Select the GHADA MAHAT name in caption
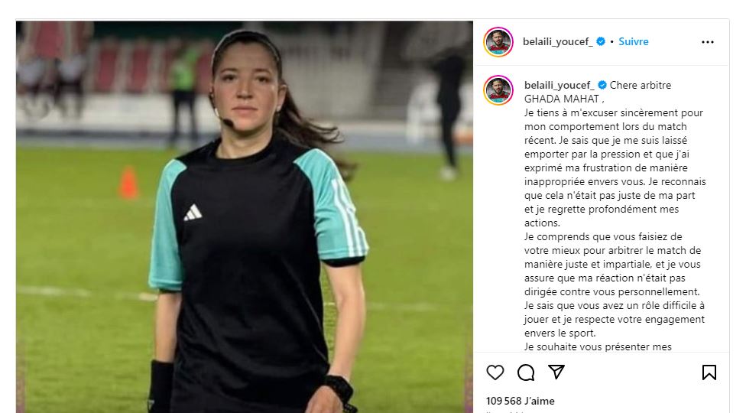The width and height of the screenshot is (746, 413). [x=561, y=99]
